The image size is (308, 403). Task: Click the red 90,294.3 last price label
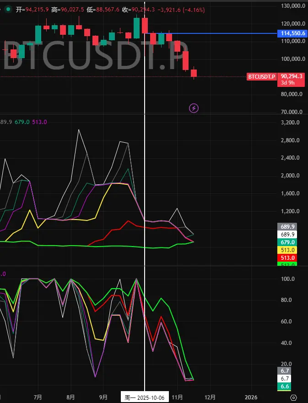(x=291, y=76)
